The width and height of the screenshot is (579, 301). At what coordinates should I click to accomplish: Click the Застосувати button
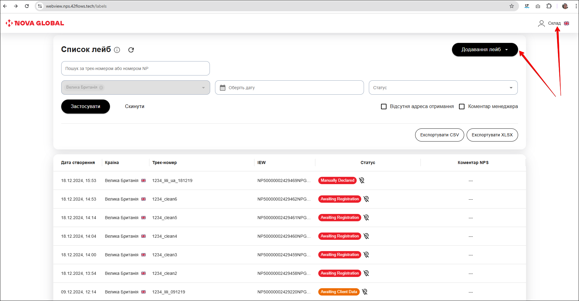click(x=86, y=107)
